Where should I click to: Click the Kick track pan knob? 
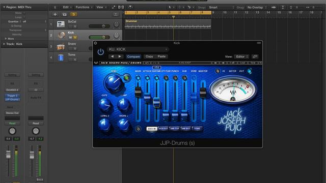tap(116, 36)
